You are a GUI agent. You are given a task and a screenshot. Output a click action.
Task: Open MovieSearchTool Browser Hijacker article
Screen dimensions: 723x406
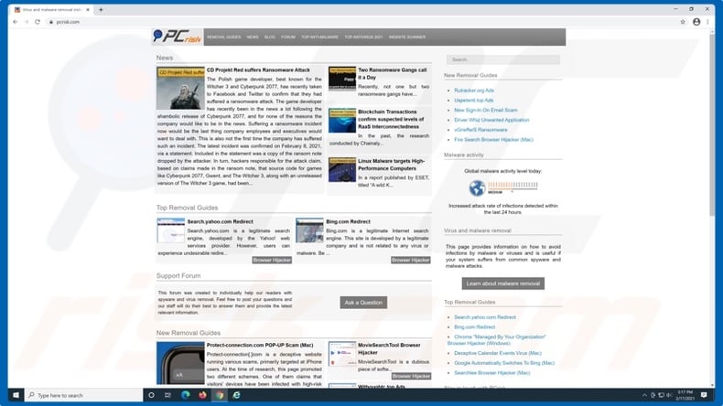(389, 349)
